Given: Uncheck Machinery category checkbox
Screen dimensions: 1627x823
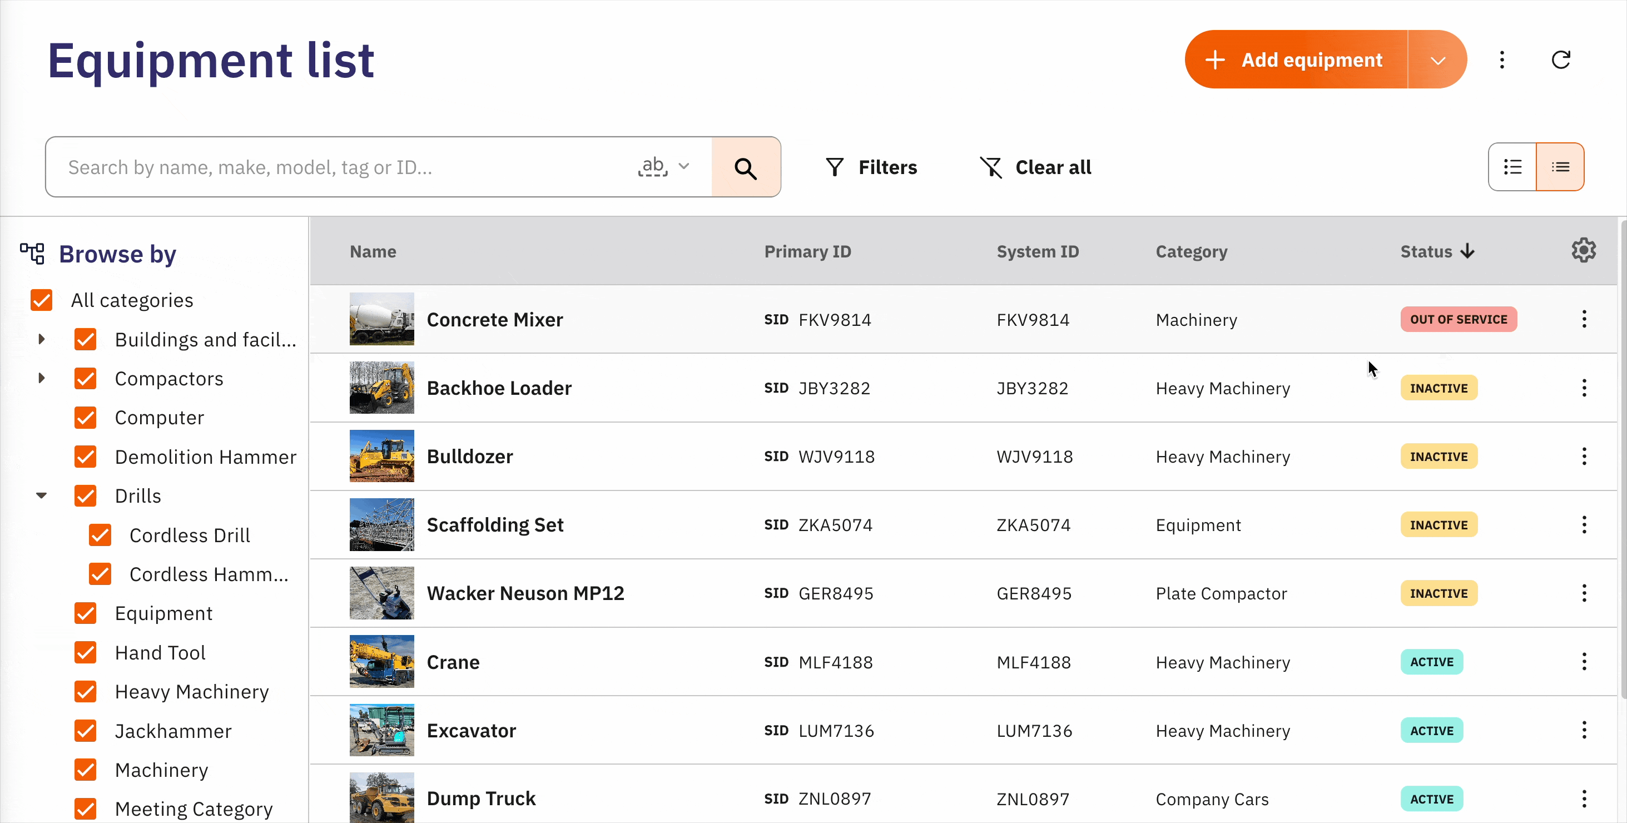Looking at the screenshot, I should 85,770.
